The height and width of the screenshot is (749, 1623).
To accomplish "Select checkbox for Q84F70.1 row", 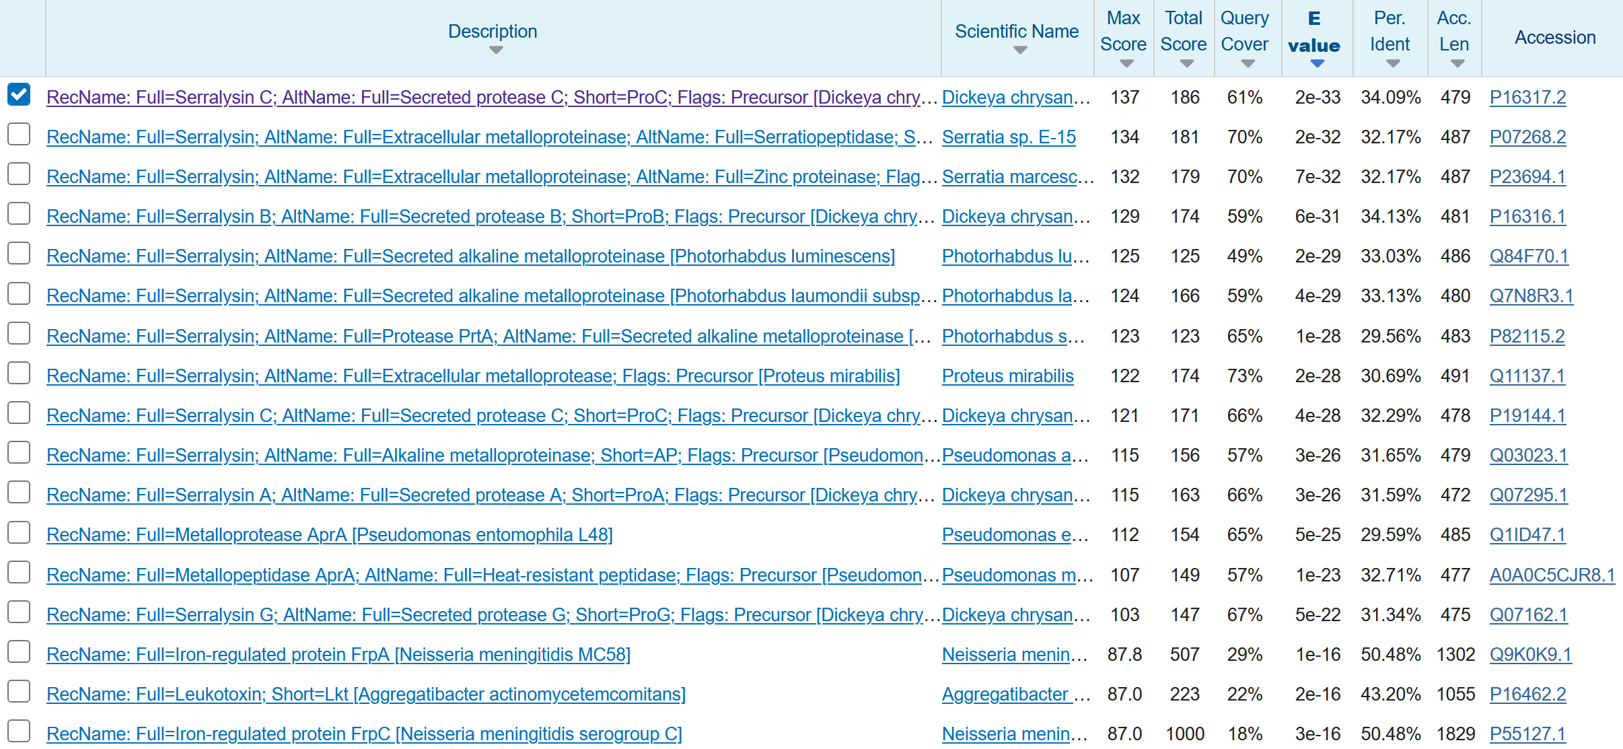I will point(19,253).
